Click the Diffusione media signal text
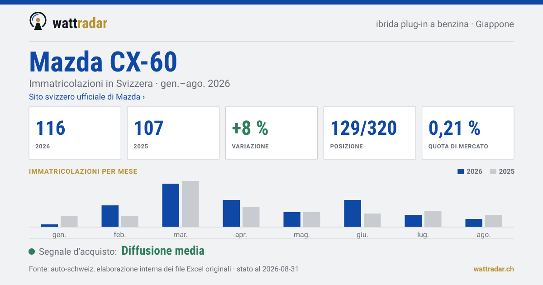The image size is (543, 285). (x=163, y=251)
